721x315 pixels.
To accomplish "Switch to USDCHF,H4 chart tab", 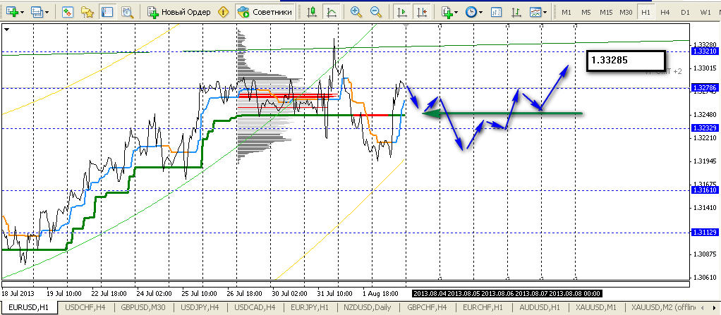I will (x=85, y=307).
